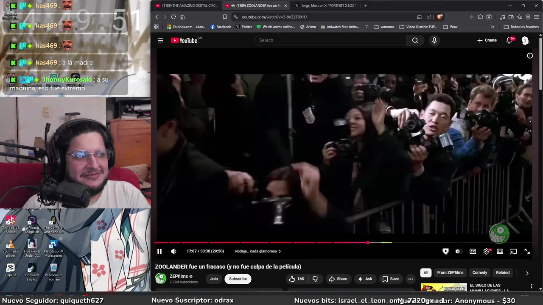
Task: Switch to the Jorge_Most on X tab
Action: tap(325, 6)
